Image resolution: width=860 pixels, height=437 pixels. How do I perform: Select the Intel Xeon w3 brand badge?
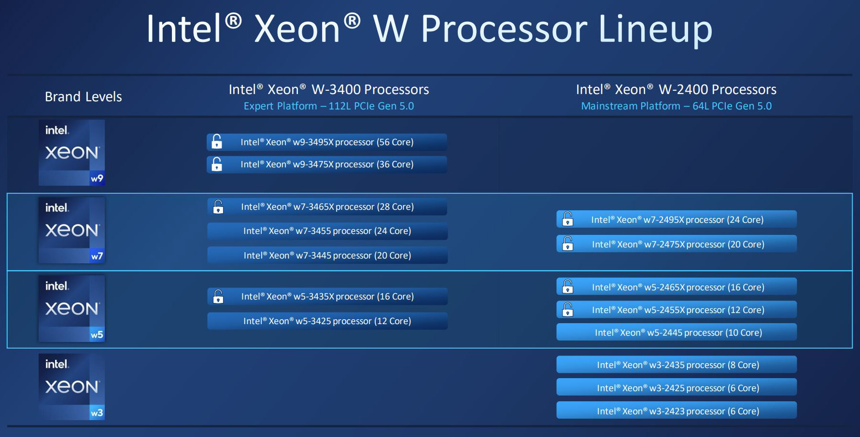point(71,387)
